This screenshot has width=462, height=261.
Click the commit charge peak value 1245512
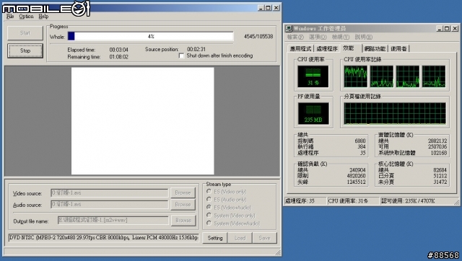[x=356, y=182]
